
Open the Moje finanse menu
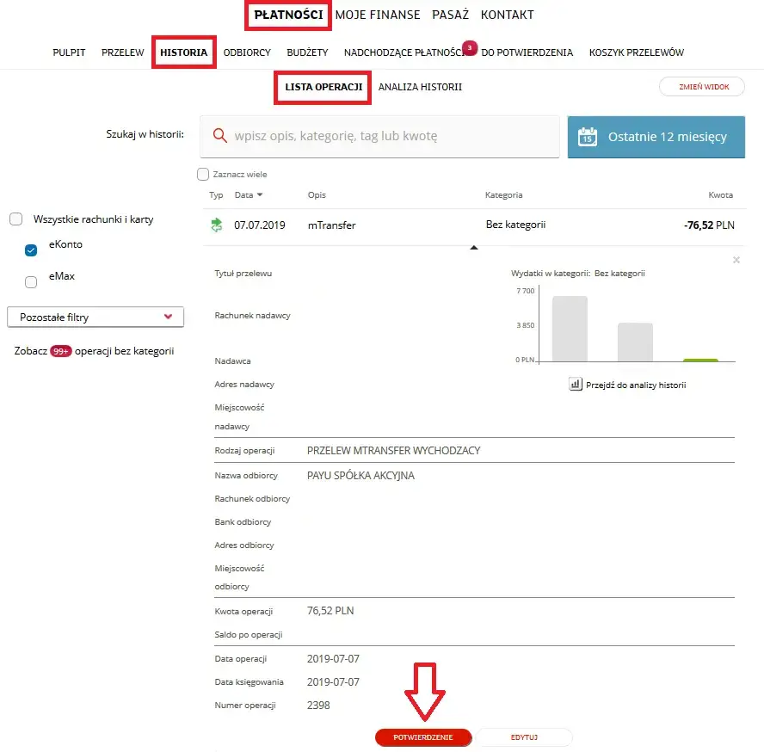[378, 15]
